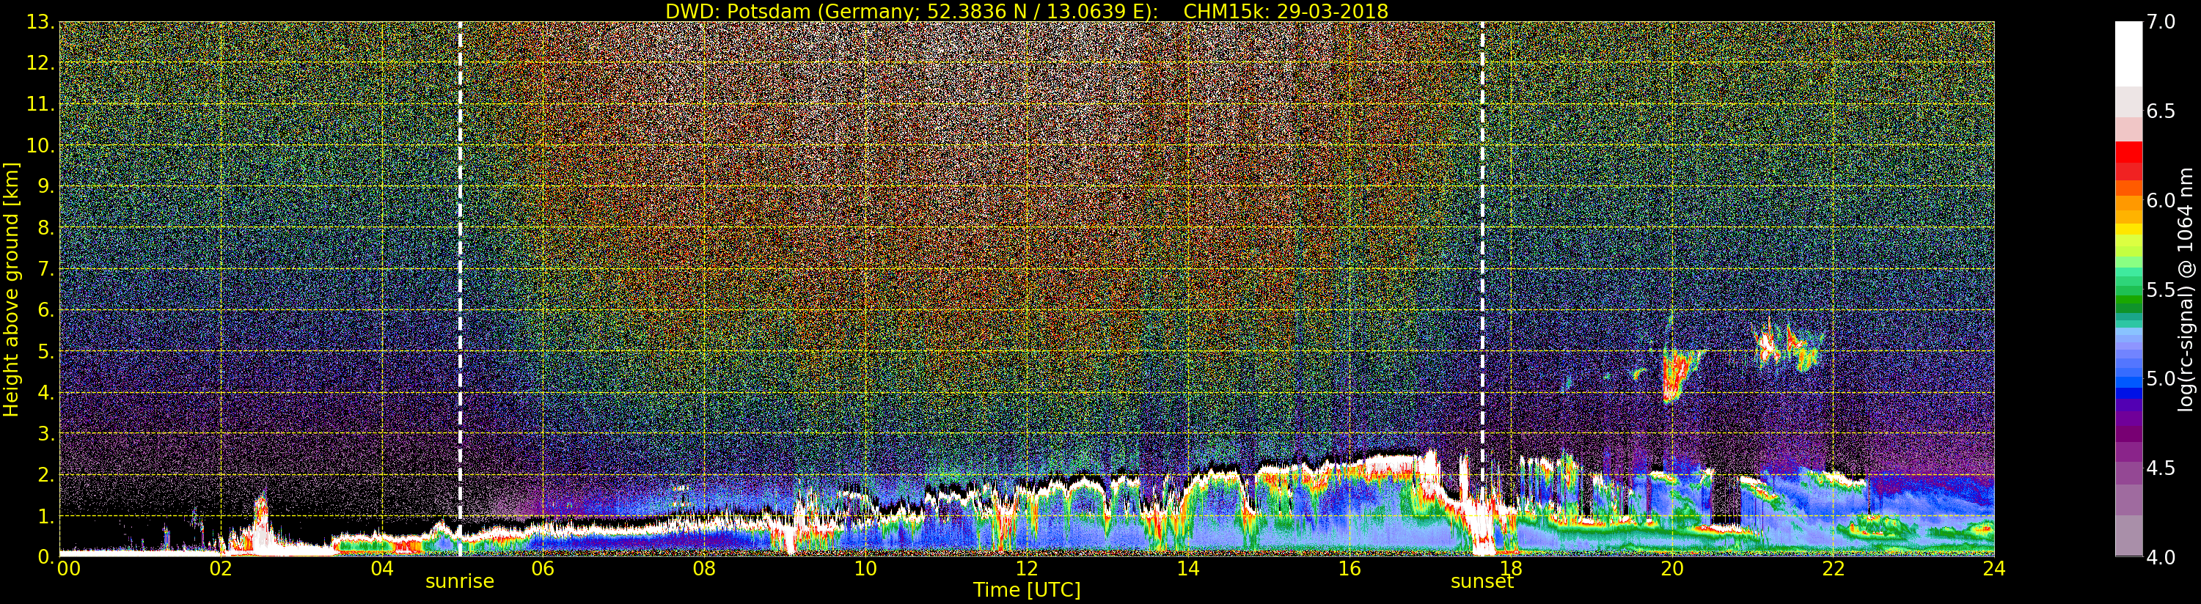Click the x-axis tick label '04'

[382, 569]
